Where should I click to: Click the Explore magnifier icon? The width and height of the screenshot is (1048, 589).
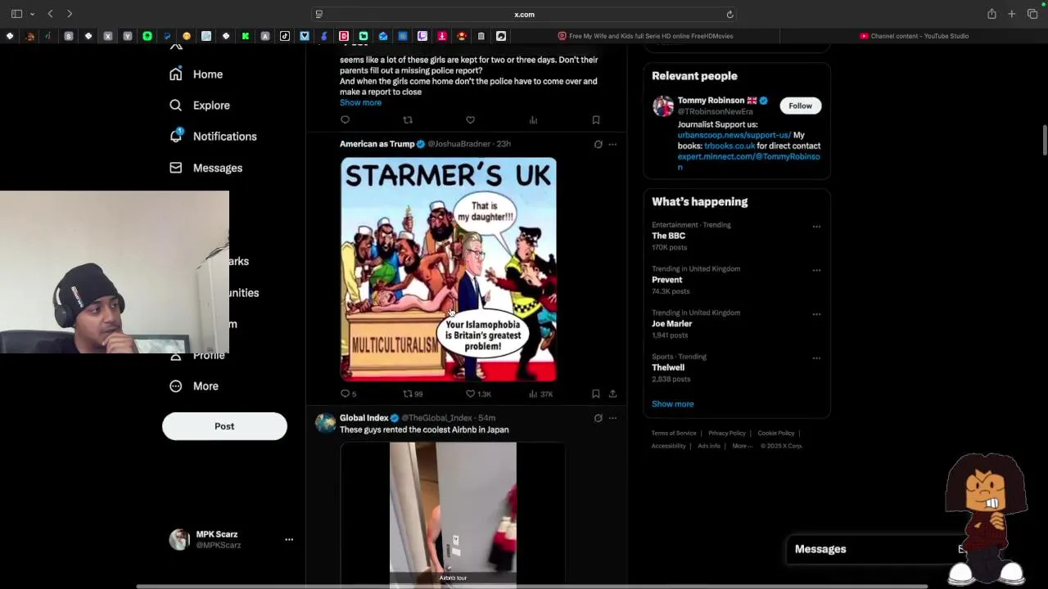175,106
